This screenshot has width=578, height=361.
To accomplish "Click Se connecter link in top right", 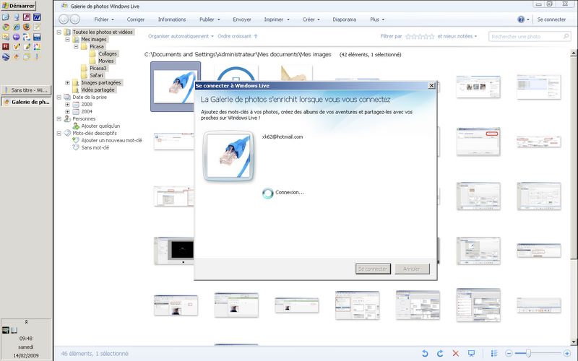I will (551, 19).
